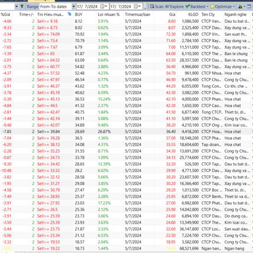The image size is (253, 253).
Task: Click the CTCP Benh company cell
Action: point(212,196)
